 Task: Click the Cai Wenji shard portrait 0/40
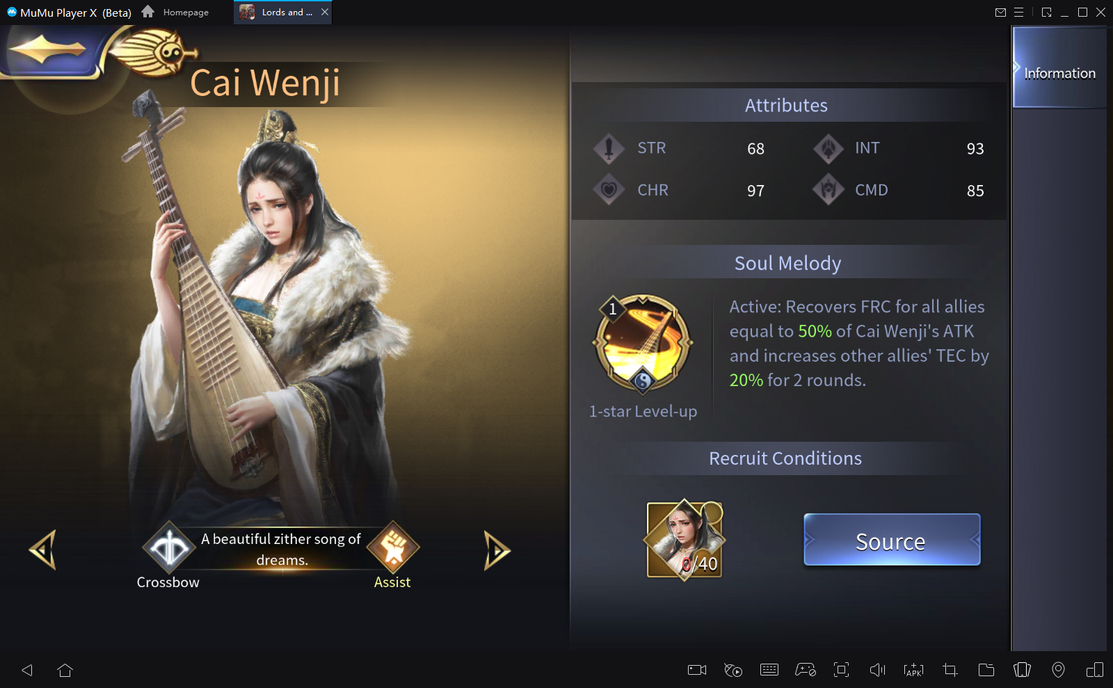(685, 540)
